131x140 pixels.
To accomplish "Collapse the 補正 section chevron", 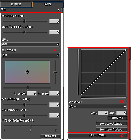I will tap(59, 10).
